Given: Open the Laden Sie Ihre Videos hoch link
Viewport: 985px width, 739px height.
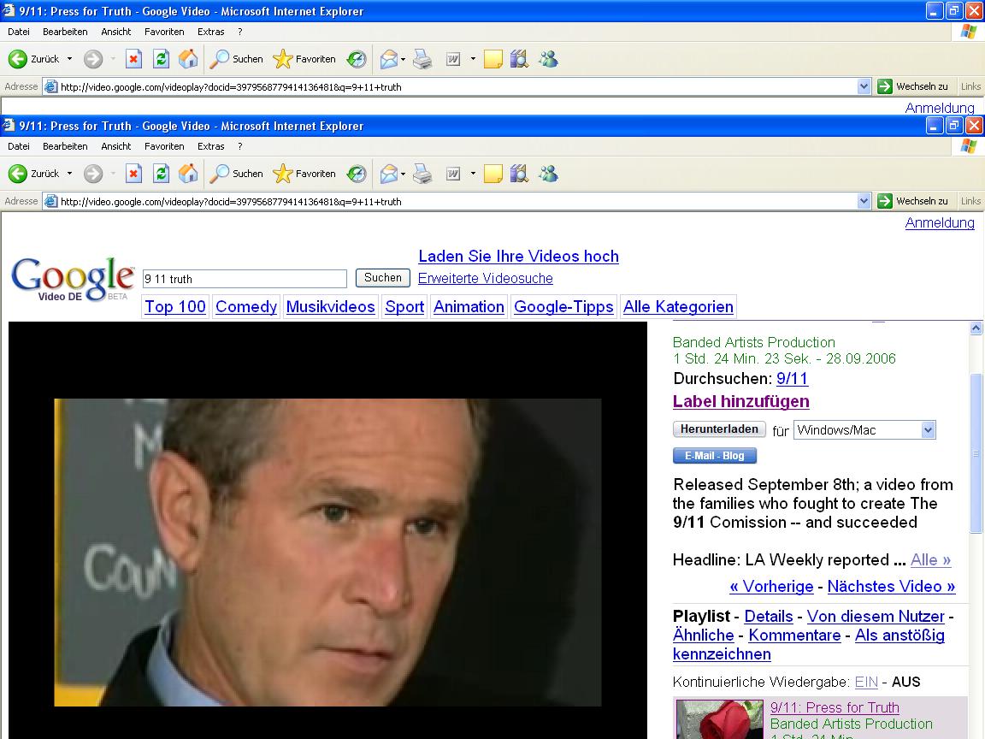Looking at the screenshot, I should tap(518, 257).
